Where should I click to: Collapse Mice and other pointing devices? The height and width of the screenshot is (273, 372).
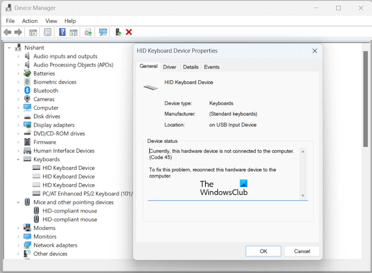pyautogui.click(x=18, y=202)
